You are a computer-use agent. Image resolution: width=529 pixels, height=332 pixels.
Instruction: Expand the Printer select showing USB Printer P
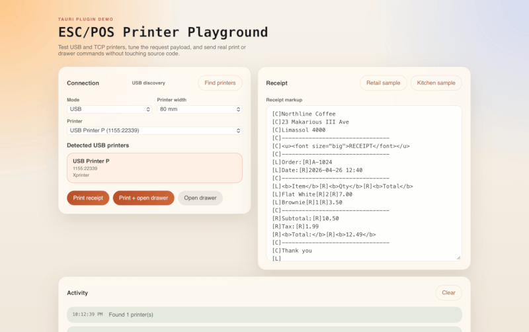(x=155, y=130)
